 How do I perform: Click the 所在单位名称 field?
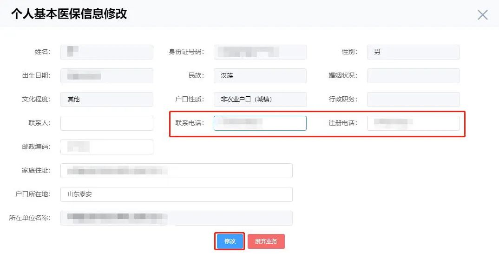[x=177, y=218]
